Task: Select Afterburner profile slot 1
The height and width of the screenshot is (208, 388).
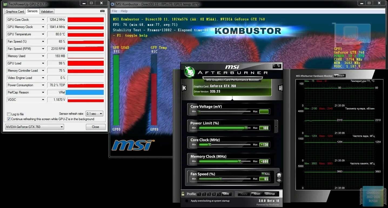Action: 199,194
